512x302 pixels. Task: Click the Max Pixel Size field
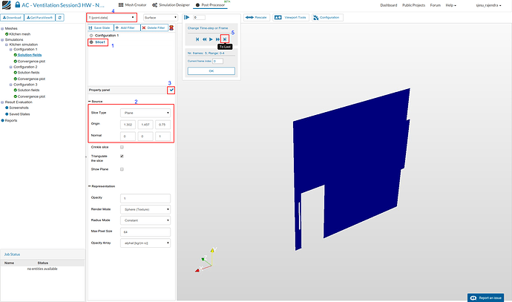tap(145, 232)
